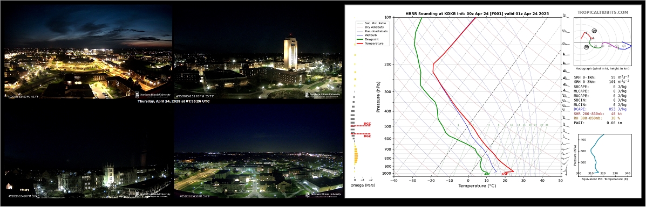Click the Thursday April 24 UTC timestamp
The image size is (646, 207).
(x=173, y=101)
